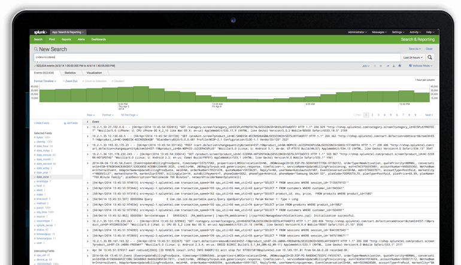The width and height of the screenshot is (461, 265).
Task: Open Last 24 hours time range picker
Action: coord(413,57)
